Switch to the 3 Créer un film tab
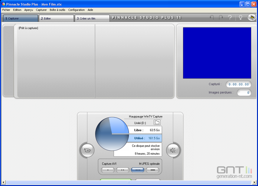Viewport: 258px width, 186px height. tap(92, 18)
